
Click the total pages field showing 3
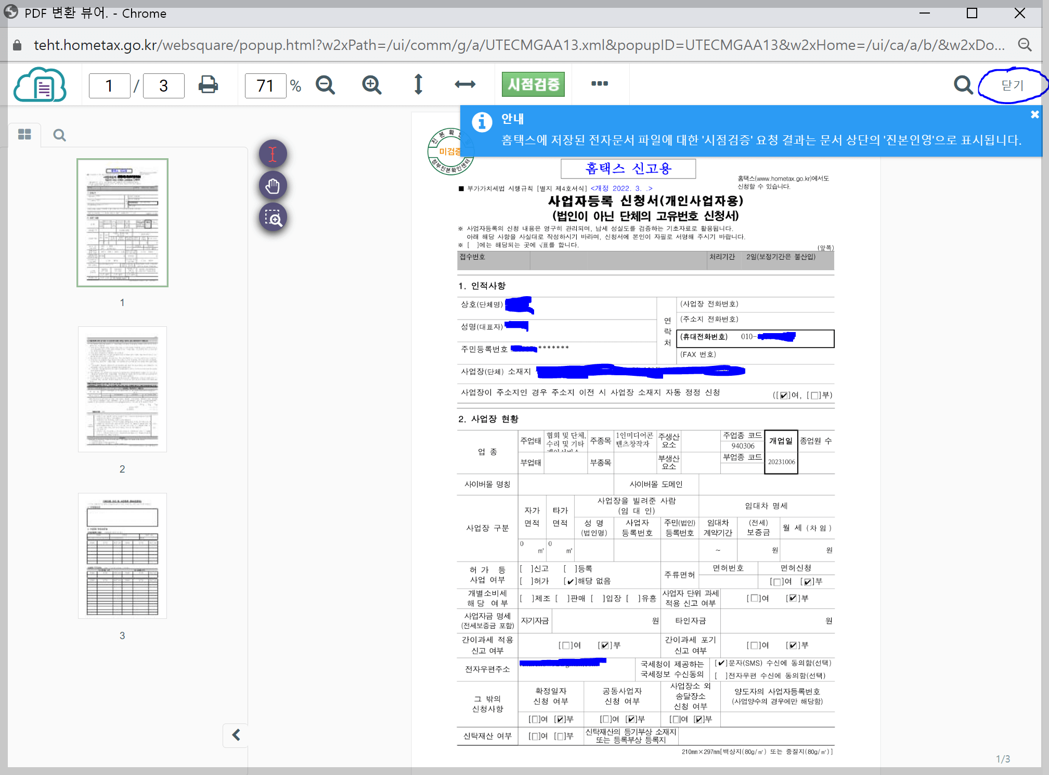[x=163, y=85]
